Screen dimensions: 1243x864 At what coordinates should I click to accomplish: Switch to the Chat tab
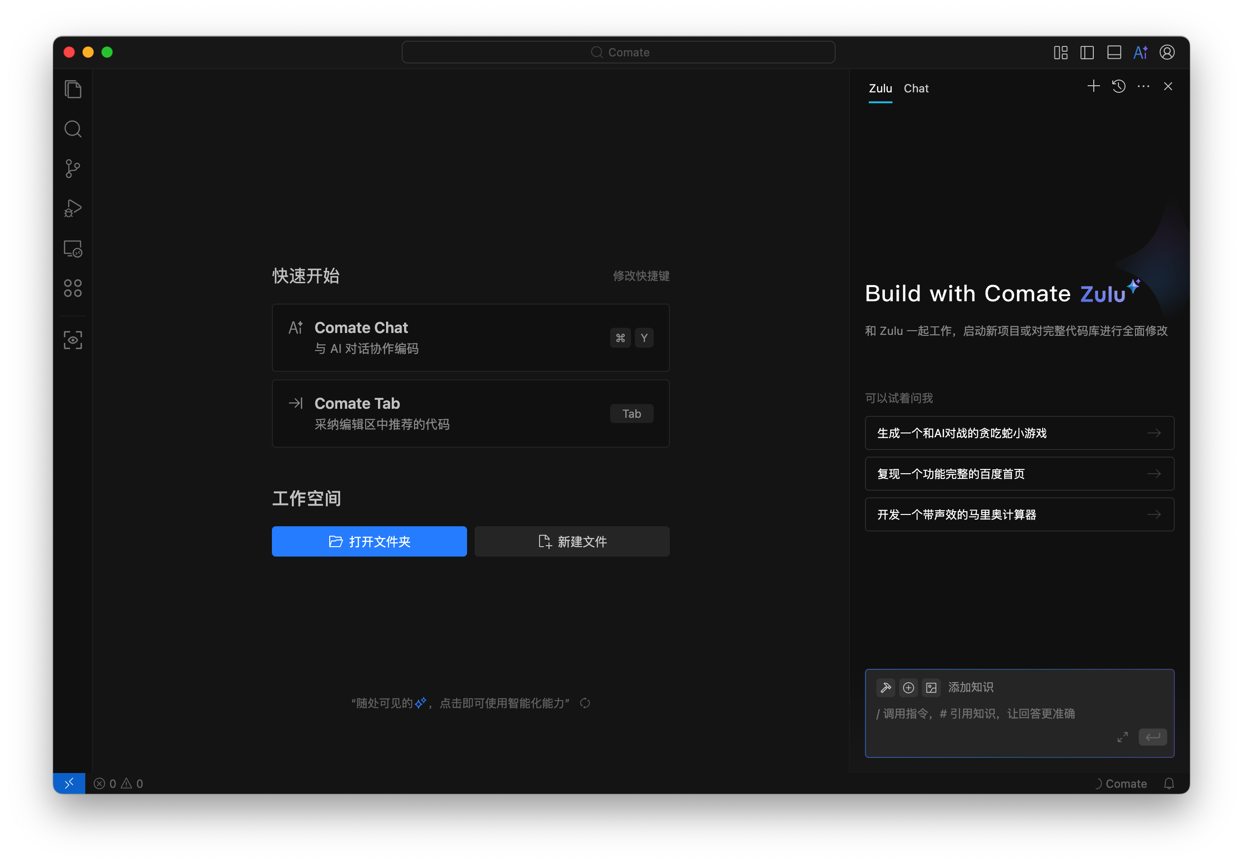(916, 88)
